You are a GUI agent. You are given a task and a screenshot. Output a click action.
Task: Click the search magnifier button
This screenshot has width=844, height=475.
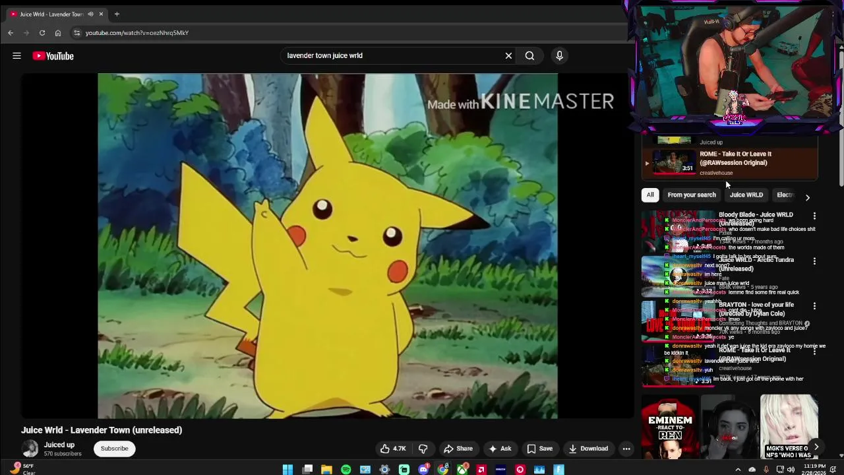(x=529, y=56)
